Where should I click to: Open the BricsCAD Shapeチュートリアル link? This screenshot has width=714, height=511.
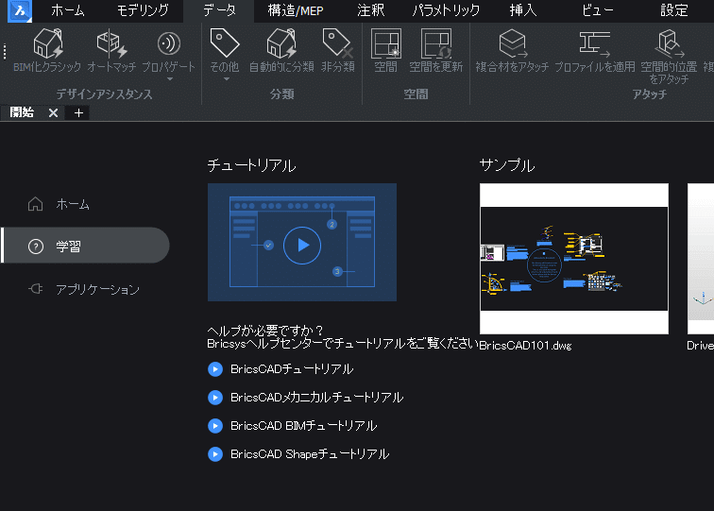[x=298, y=453]
